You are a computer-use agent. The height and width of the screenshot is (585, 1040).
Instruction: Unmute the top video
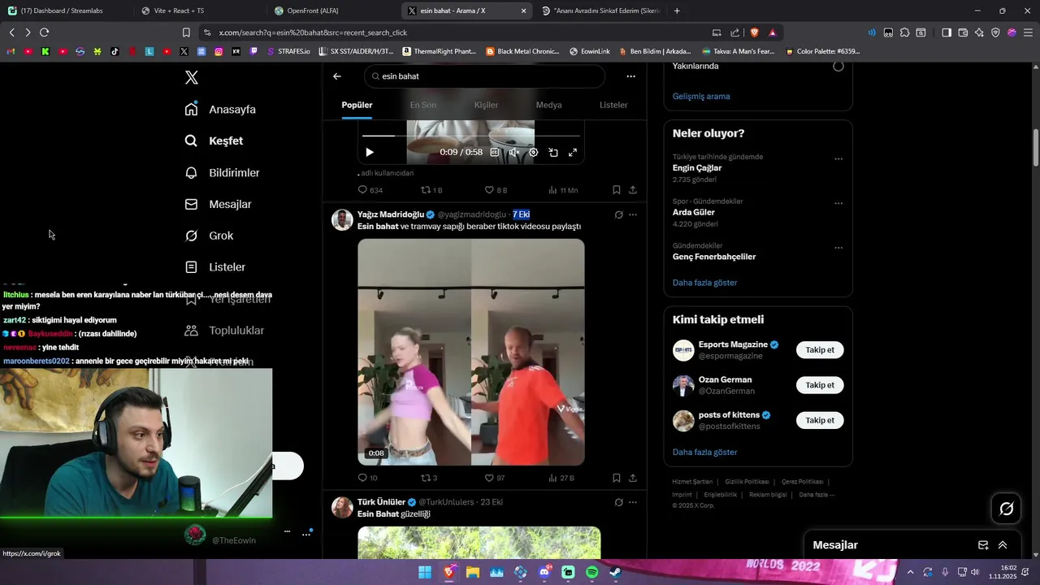(x=513, y=152)
